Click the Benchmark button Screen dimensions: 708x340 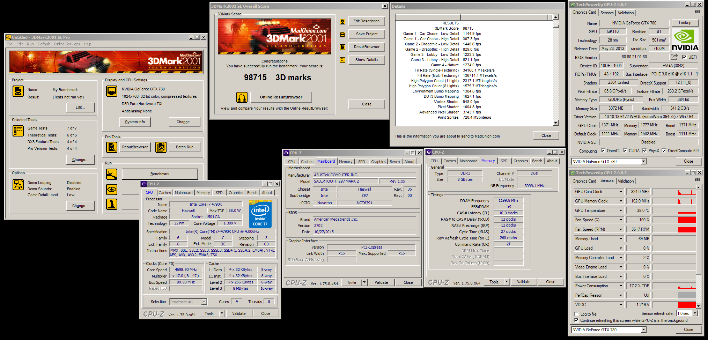pyautogui.click(x=160, y=174)
